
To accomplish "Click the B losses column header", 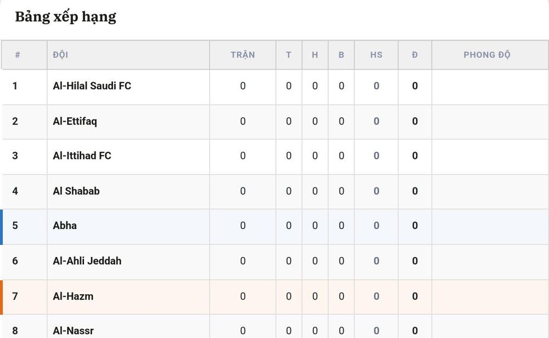I will 341,55.
